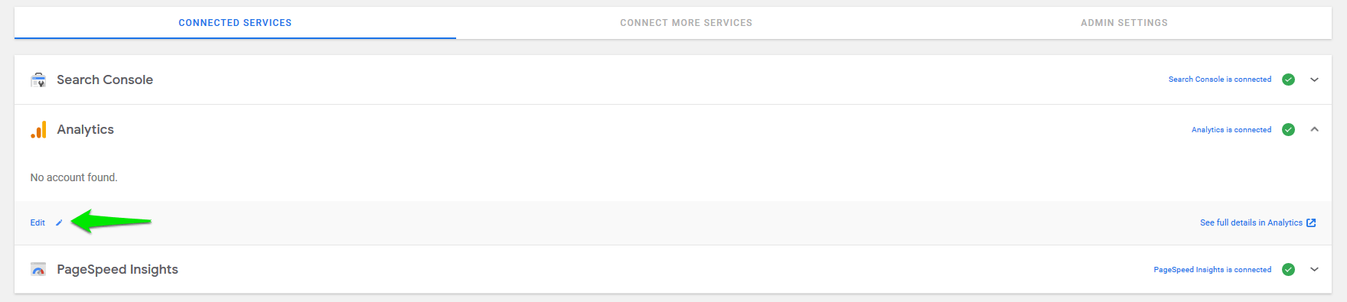Image resolution: width=1347 pixels, height=302 pixels.
Task: Open See full details in Analytics link
Action: (1251, 222)
